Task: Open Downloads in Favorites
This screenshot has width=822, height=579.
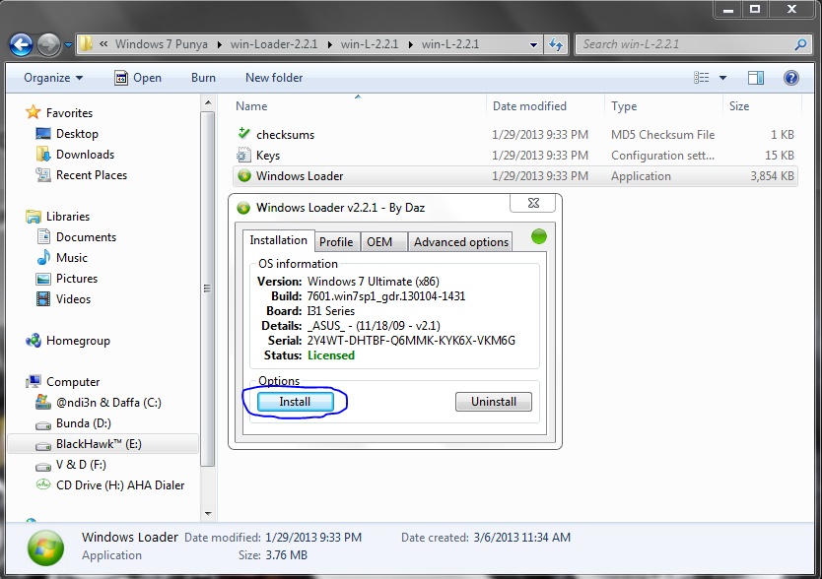Action: [x=85, y=154]
